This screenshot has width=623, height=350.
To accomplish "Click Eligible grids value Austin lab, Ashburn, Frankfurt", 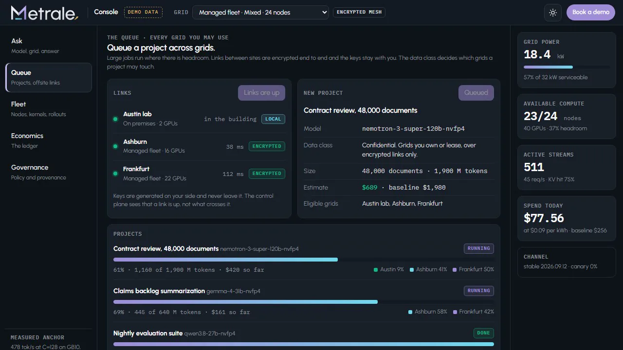I will 403,204.
